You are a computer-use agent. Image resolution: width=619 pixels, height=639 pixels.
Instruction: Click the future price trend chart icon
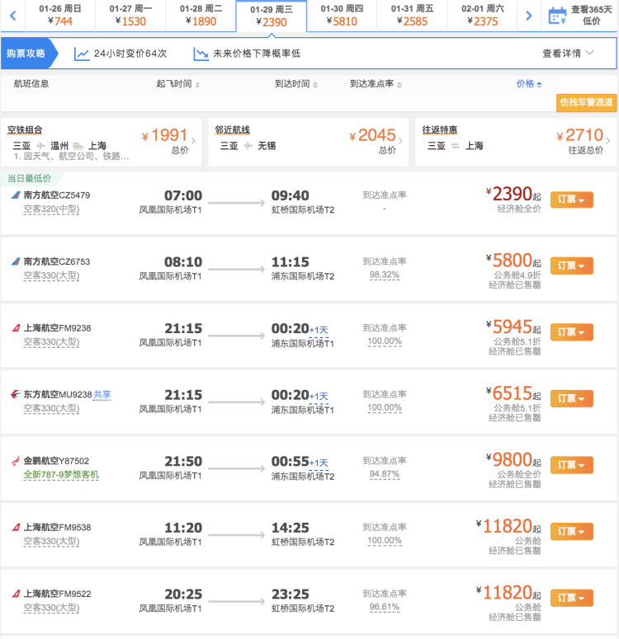click(x=201, y=54)
